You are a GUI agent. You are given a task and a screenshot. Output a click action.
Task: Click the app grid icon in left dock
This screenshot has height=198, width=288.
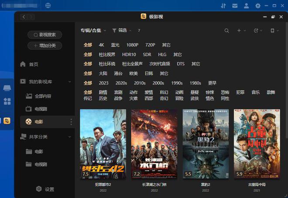point(7,101)
